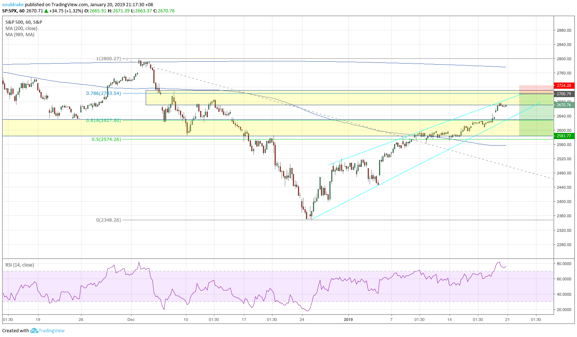Click the 14 date on time axis
The height and width of the screenshot is (337, 577).
pos(450,319)
